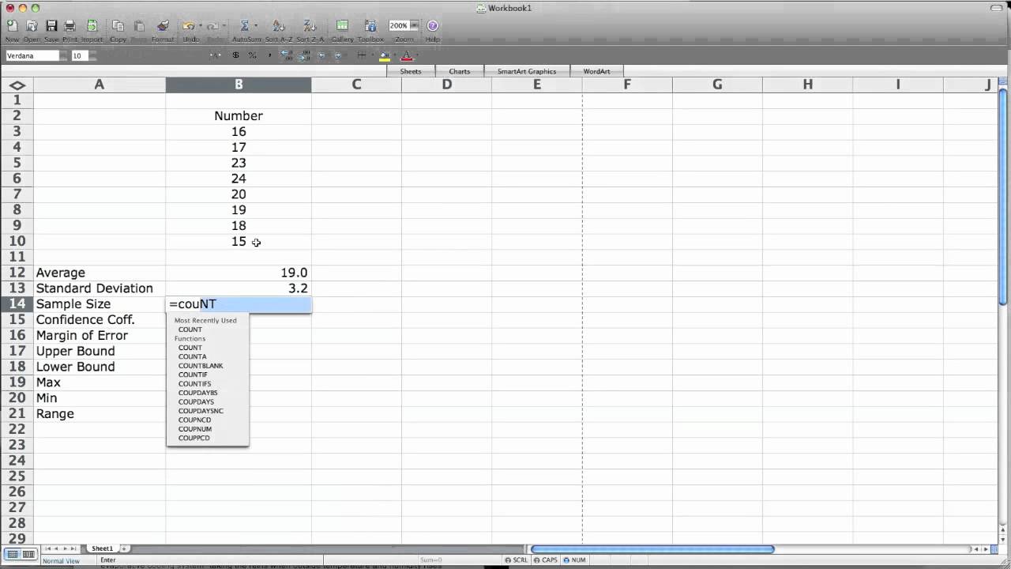
Task: Click the Open file icon
Action: coord(31,26)
